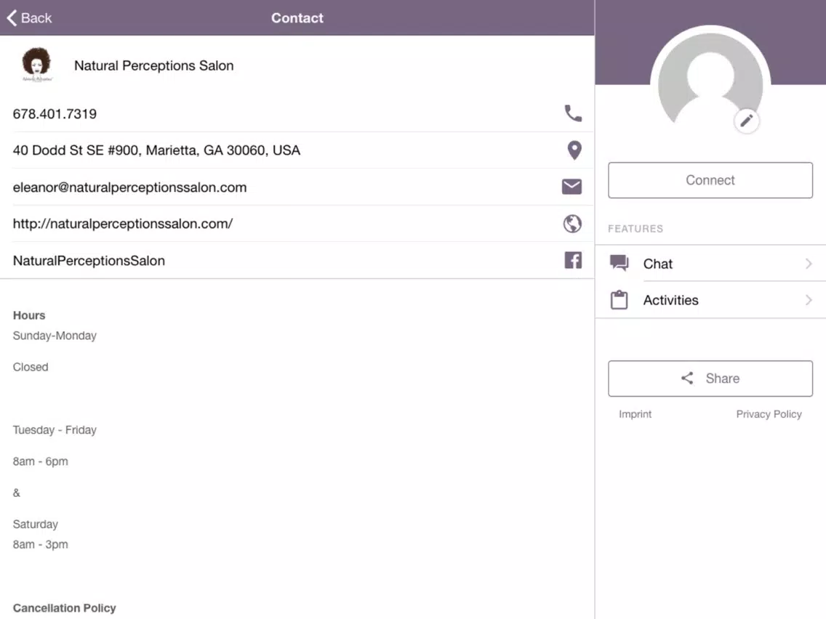
Task: Open http://naturalperceptionssalon.com/ link text
Action: 123,224
